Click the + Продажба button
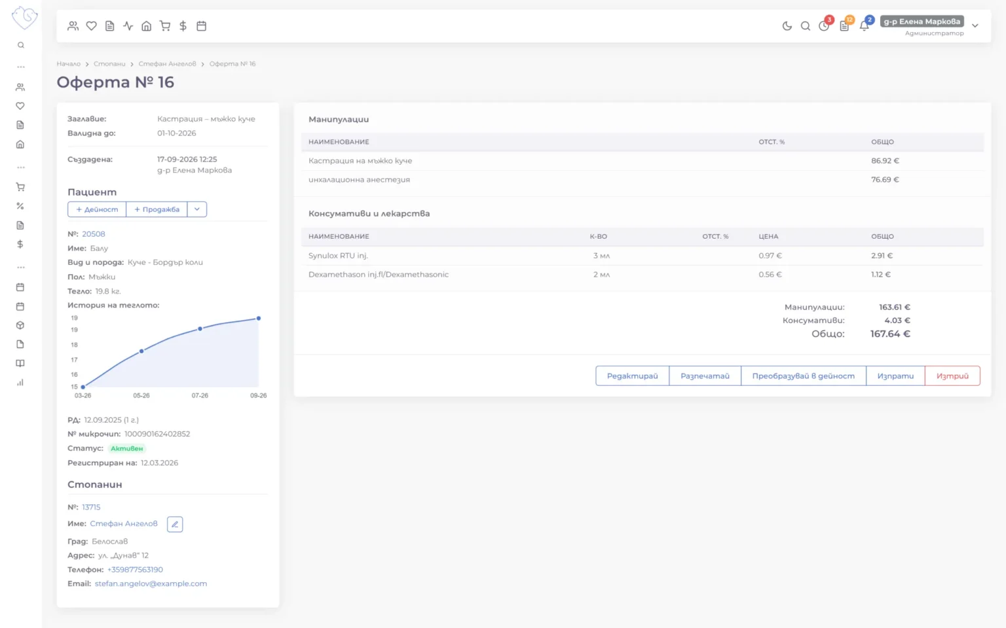The height and width of the screenshot is (628, 1006). 157,209
